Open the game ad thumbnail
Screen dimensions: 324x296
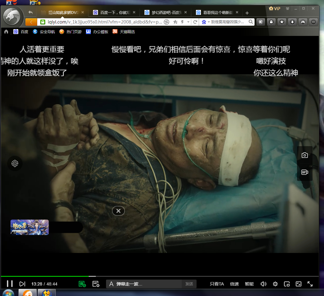(x=29, y=227)
